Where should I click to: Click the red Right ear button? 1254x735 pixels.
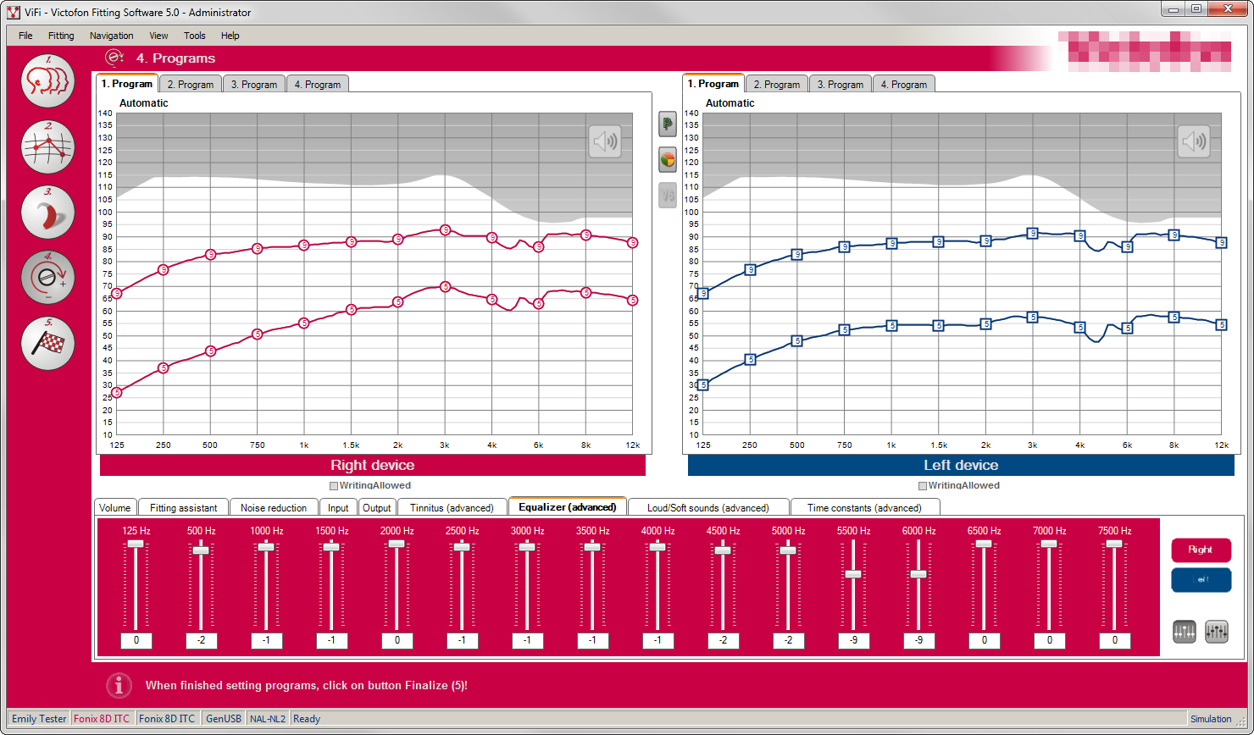coord(1200,550)
